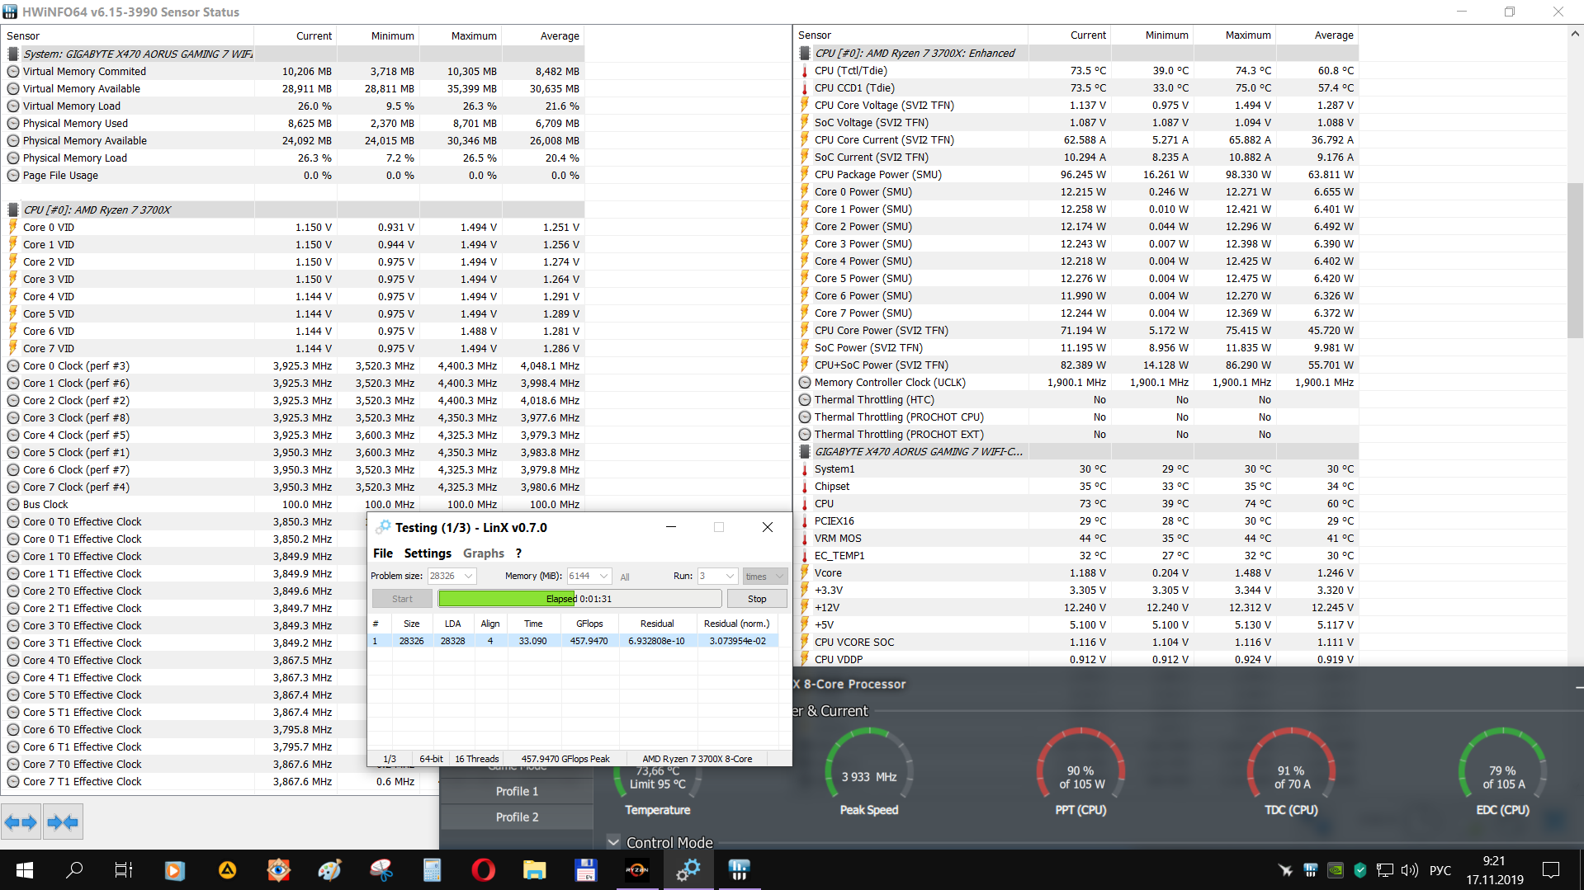Select Profile 1 in Ryzen Master
The width and height of the screenshot is (1584, 890).
point(517,791)
